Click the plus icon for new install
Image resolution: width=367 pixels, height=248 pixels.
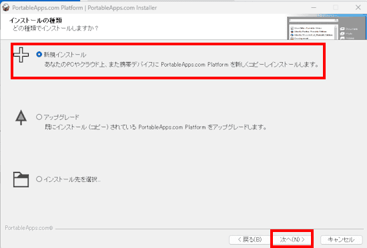coord(21,55)
